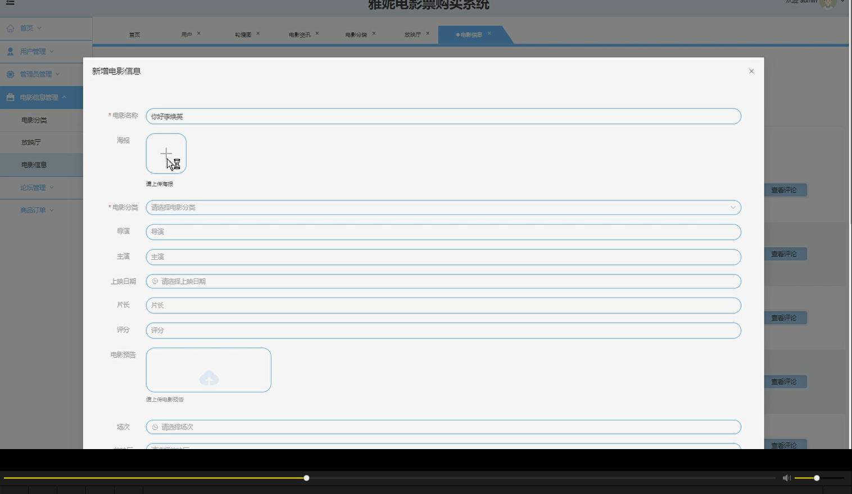852x494 pixels.
Task: Click the clock icon in 场次 field
Action: pyautogui.click(x=155, y=427)
